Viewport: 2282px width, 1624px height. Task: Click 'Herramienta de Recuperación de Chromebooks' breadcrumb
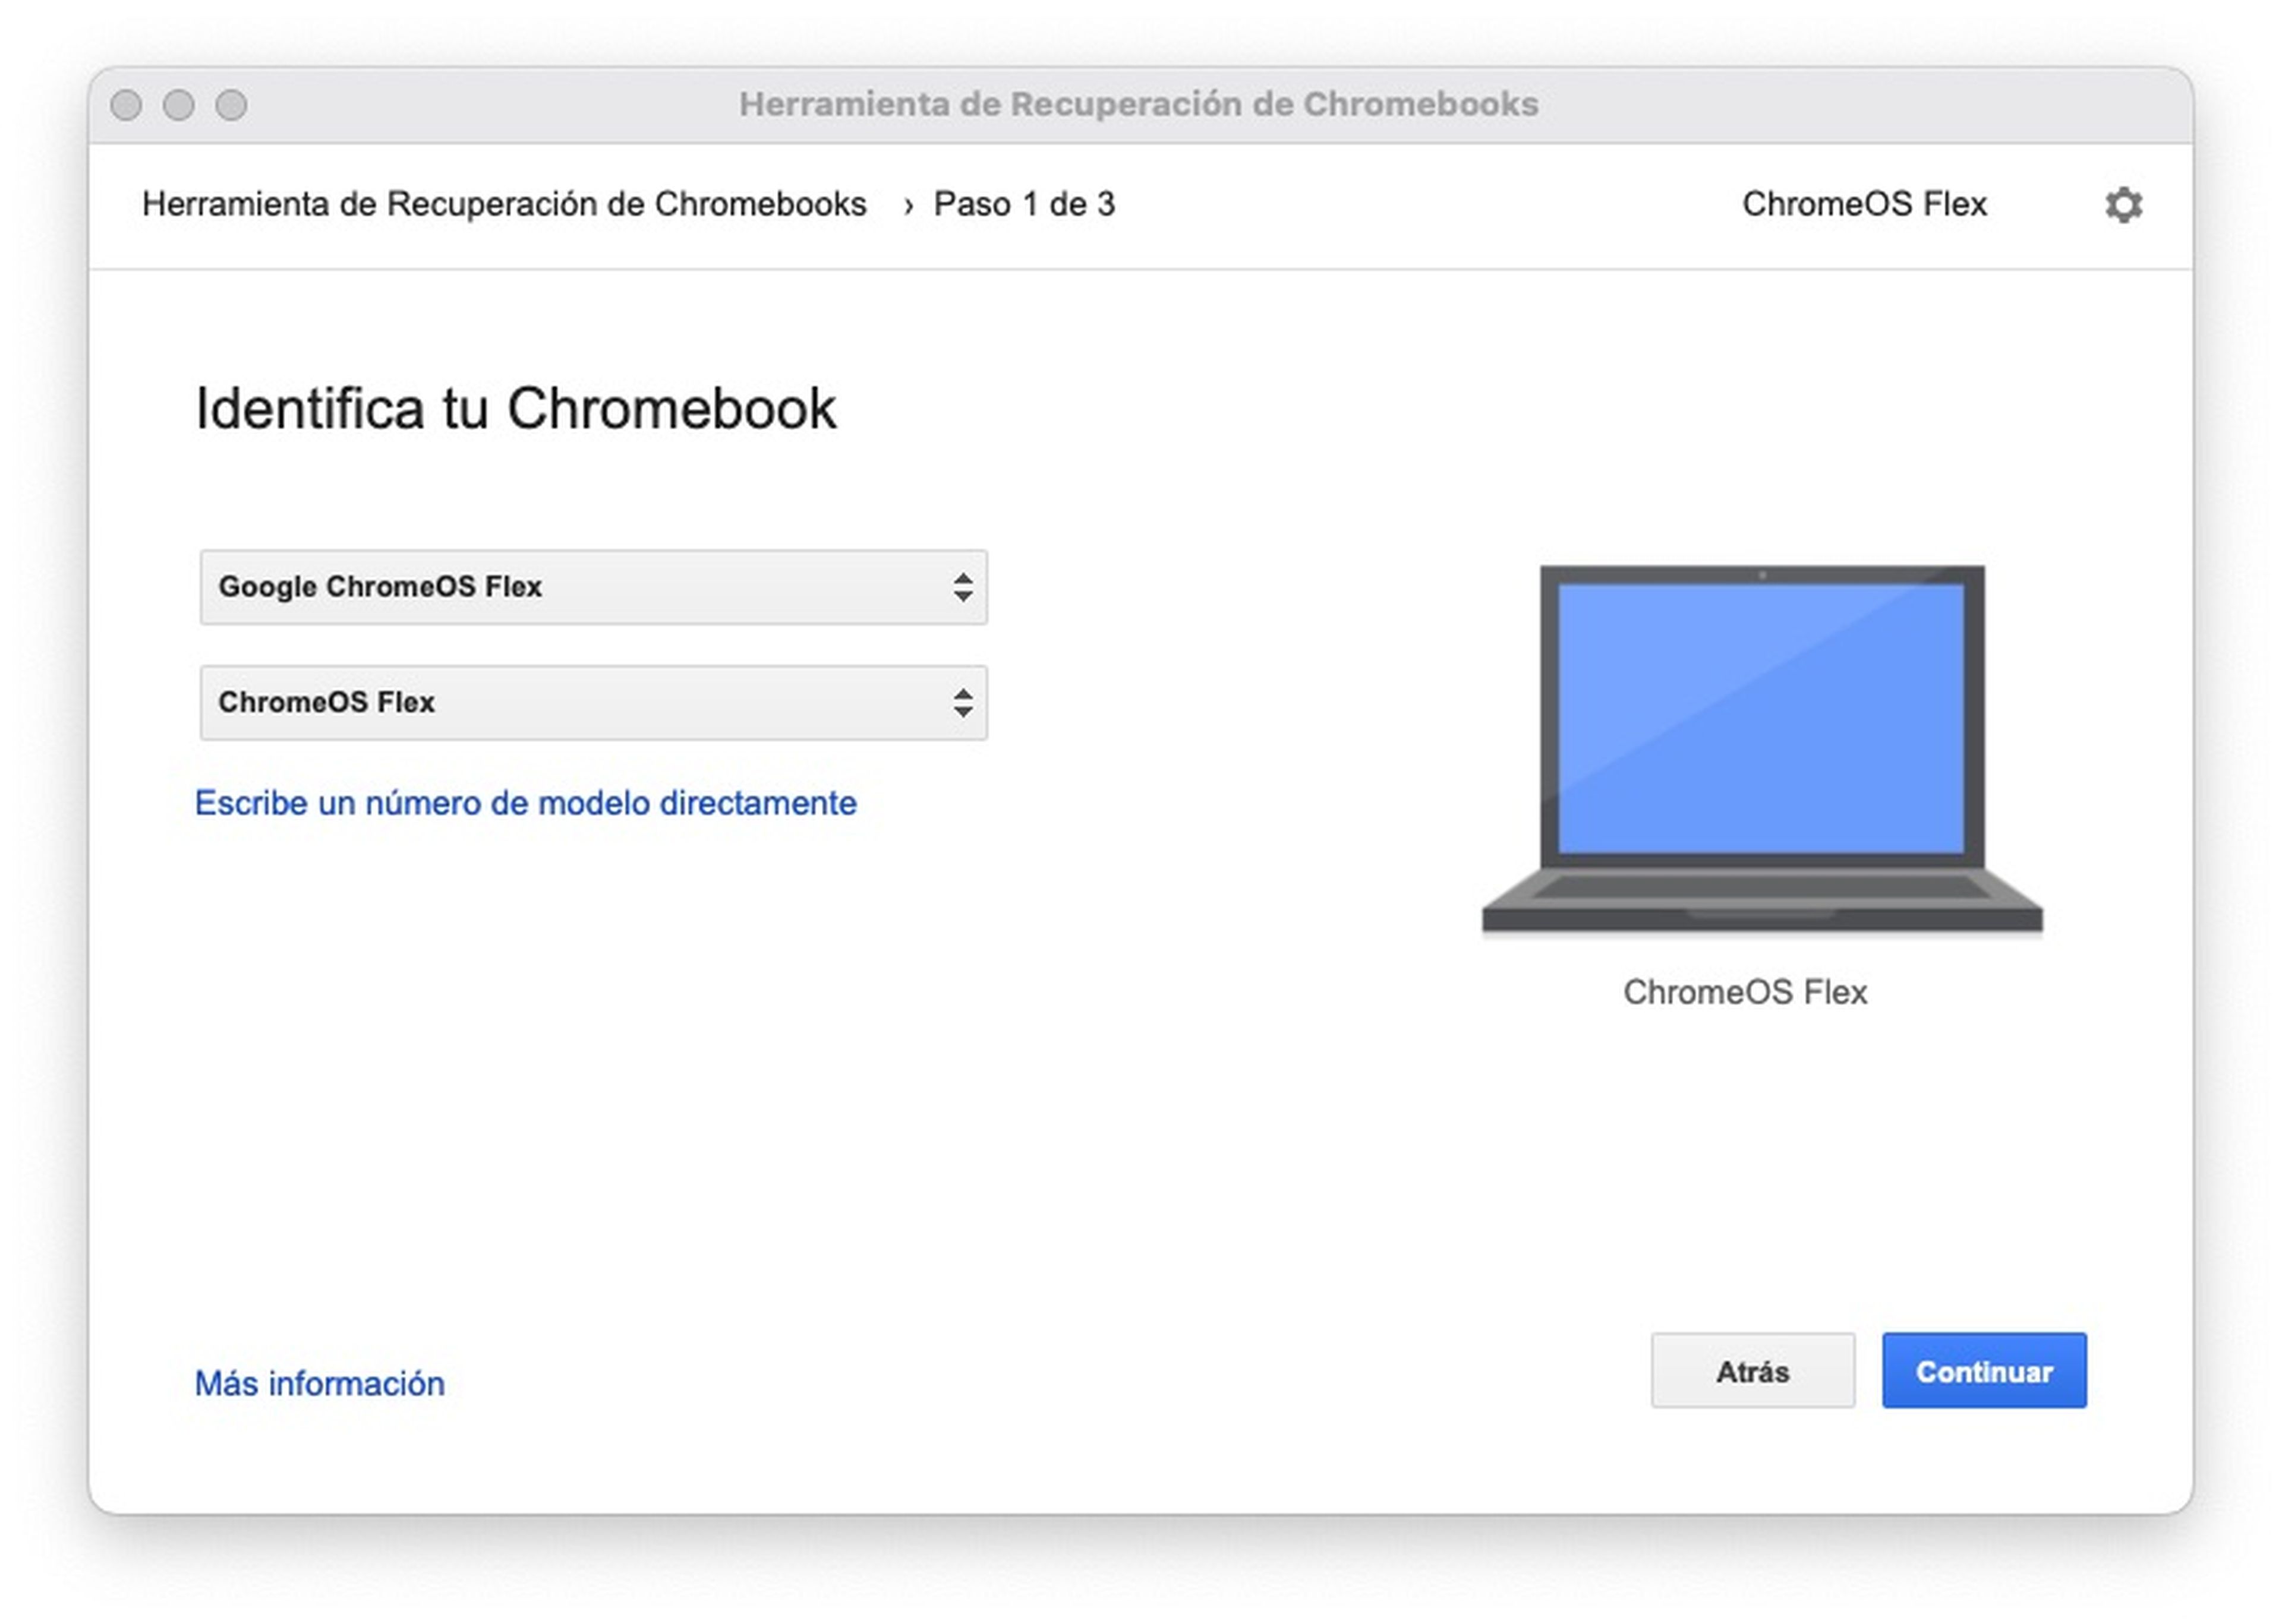(x=504, y=204)
